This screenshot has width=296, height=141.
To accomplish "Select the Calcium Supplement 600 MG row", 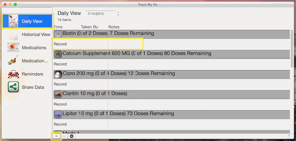I will (172, 54).
